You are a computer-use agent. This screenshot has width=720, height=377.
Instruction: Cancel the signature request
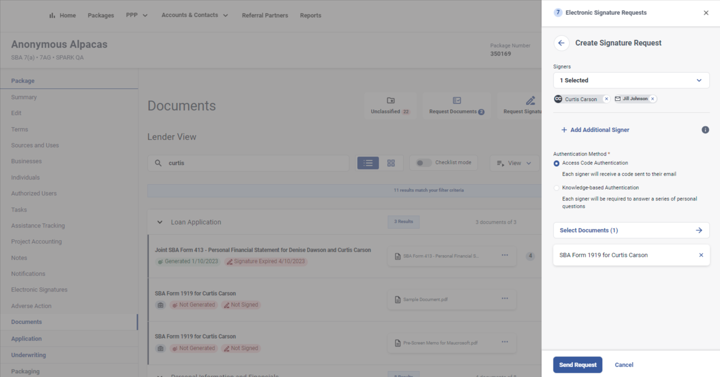624,365
